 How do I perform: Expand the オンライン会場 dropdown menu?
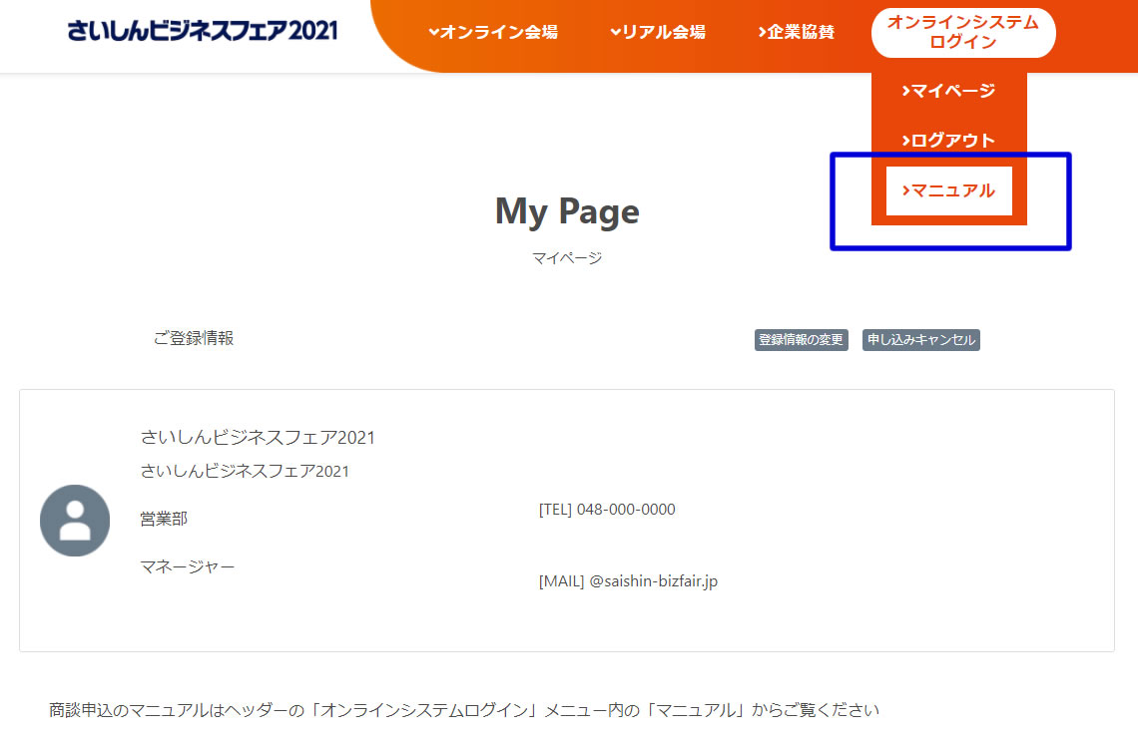tap(493, 32)
